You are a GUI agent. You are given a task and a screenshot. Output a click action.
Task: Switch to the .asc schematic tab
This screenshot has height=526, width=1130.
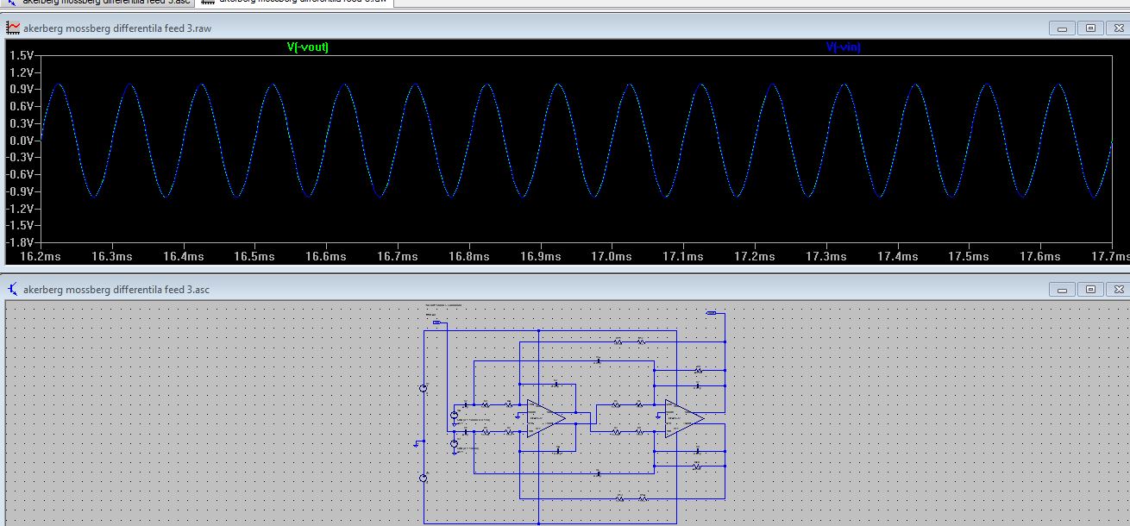click(x=97, y=3)
